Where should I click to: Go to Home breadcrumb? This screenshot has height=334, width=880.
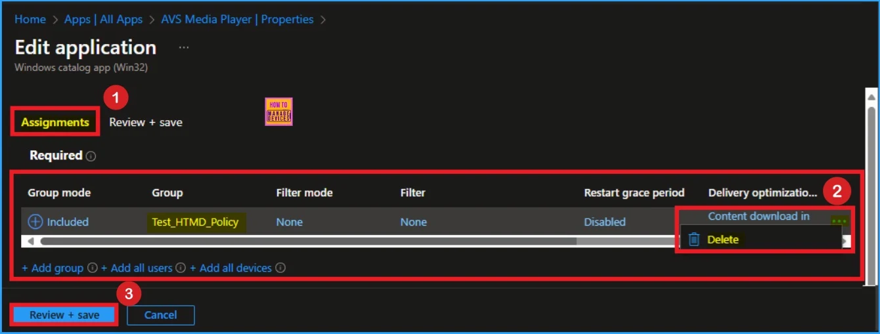30,19
